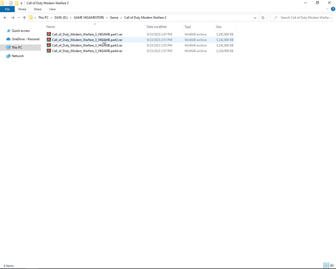Expand the Forward button recent locations chevron

click(19, 18)
